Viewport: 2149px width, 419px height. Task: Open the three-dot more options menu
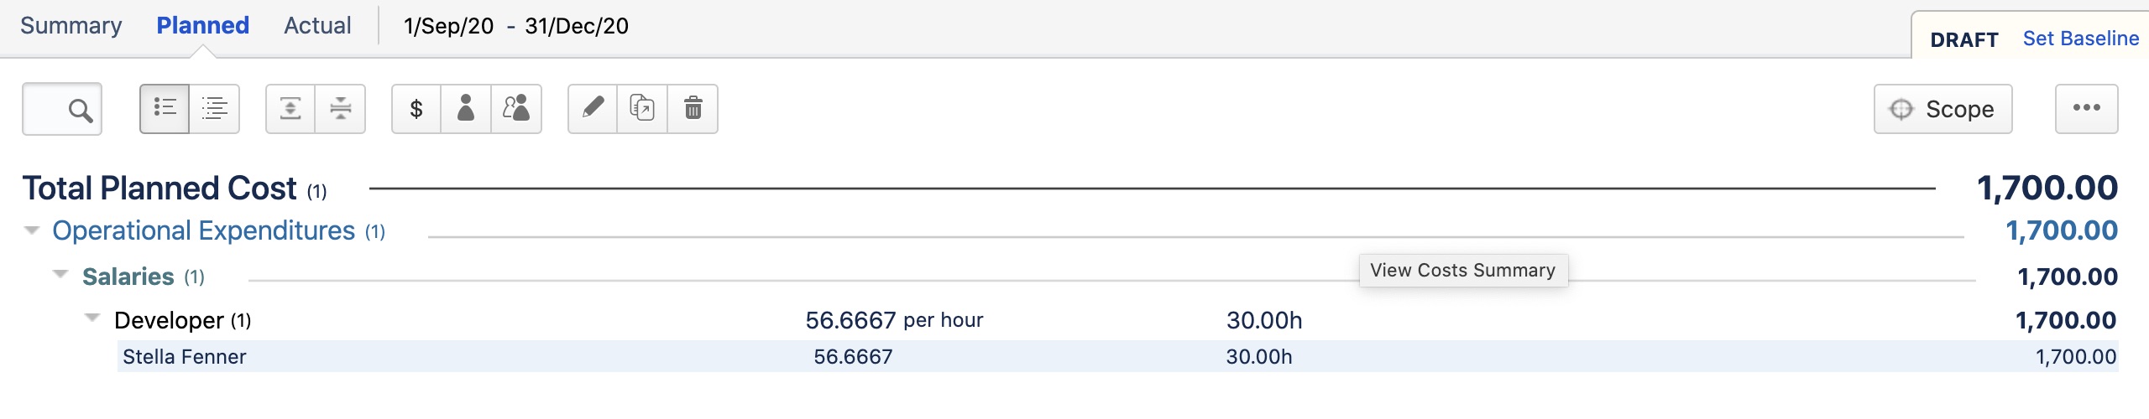[x=2086, y=109]
